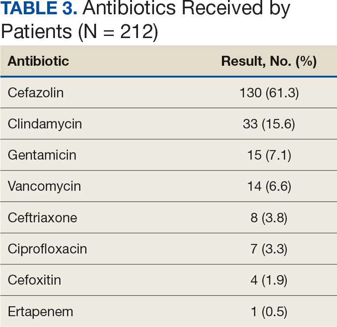This screenshot has height=327, width=337.
Task: Select the value 8 (3.8)
Action: coord(269,218)
